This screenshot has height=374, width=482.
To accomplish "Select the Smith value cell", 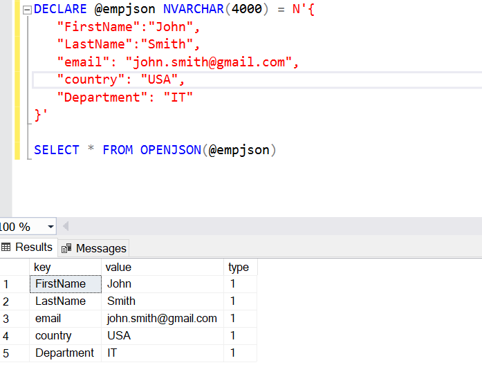I will pos(163,301).
